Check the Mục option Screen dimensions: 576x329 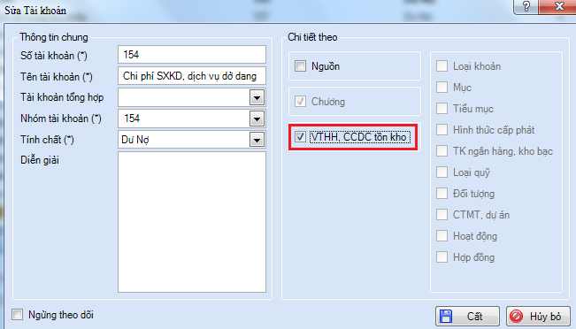442,88
